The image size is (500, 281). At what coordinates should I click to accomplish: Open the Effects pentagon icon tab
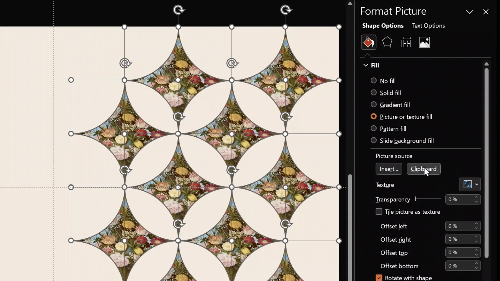point(387,42)
